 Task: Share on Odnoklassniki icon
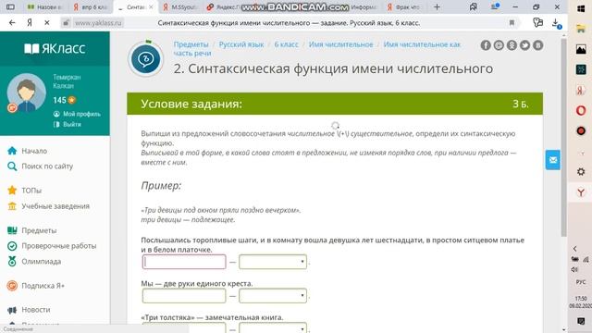tap(512, 45)
